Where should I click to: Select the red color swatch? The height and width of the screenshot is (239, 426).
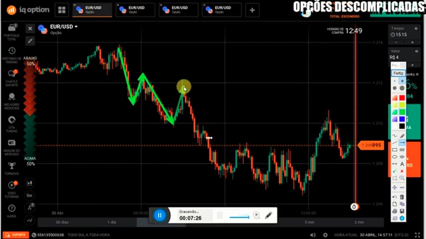402,98
